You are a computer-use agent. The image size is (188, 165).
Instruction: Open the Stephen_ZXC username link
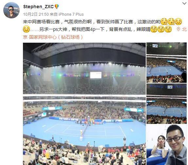point(38,7)
